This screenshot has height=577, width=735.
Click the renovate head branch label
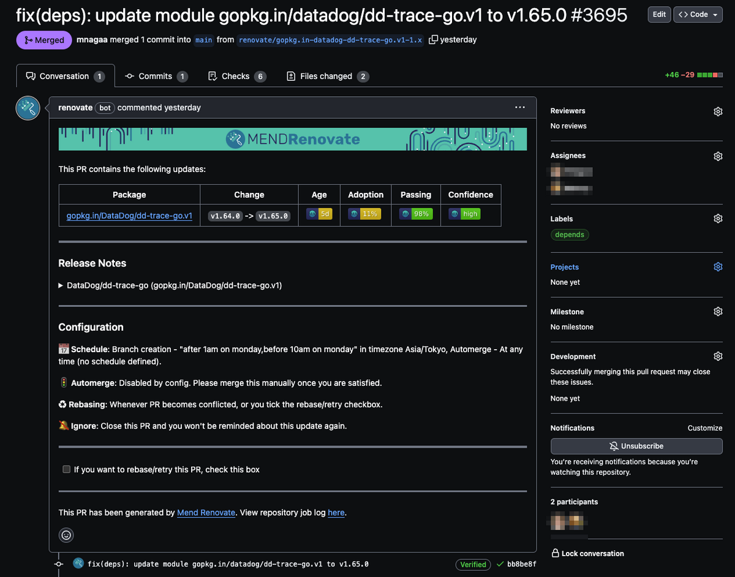331,40
